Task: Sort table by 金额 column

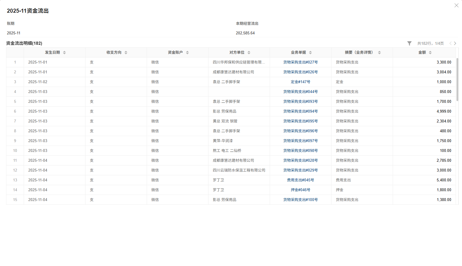Action: point(431,52)
